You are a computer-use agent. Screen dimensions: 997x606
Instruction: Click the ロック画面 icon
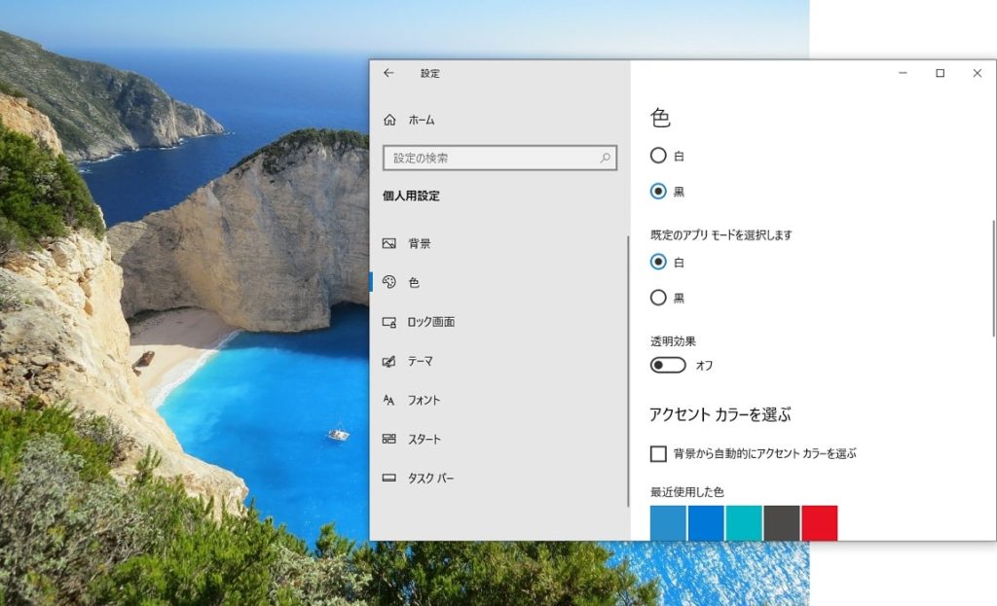point(389,322)
